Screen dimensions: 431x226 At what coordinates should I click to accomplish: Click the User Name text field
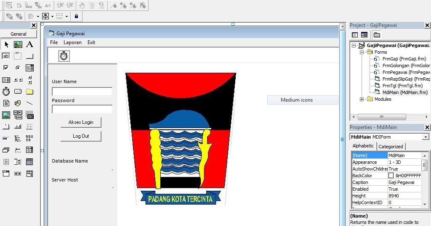click(82, 91)
